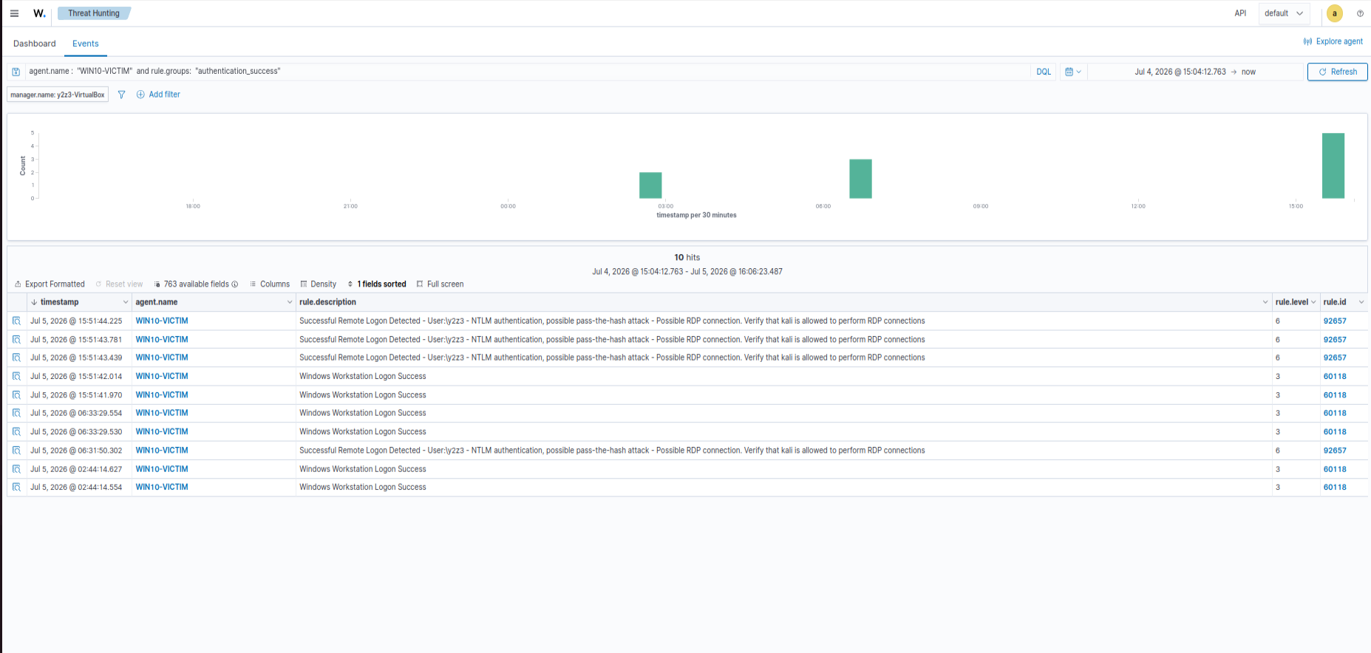Image resolution: width=1371 pixels, height=653 pixels.
Task: Click rule.level value 6 in 15:51:43.439 row
Action: click(1277, 358)
